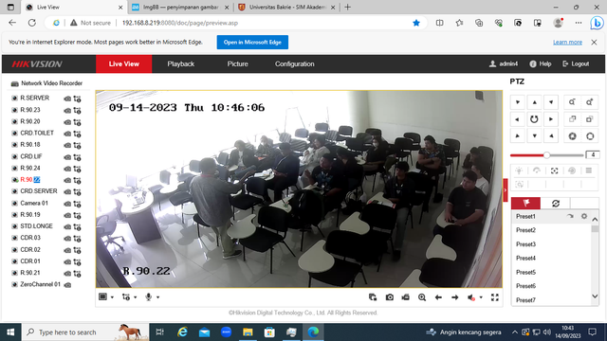Start PTZ auto-scan with the center rotate icon
The width and height of the screenshot is (607, 341).
click(x=534, y=119)
